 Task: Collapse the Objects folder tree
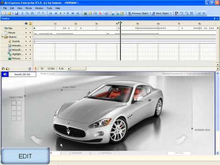point(2,37)
